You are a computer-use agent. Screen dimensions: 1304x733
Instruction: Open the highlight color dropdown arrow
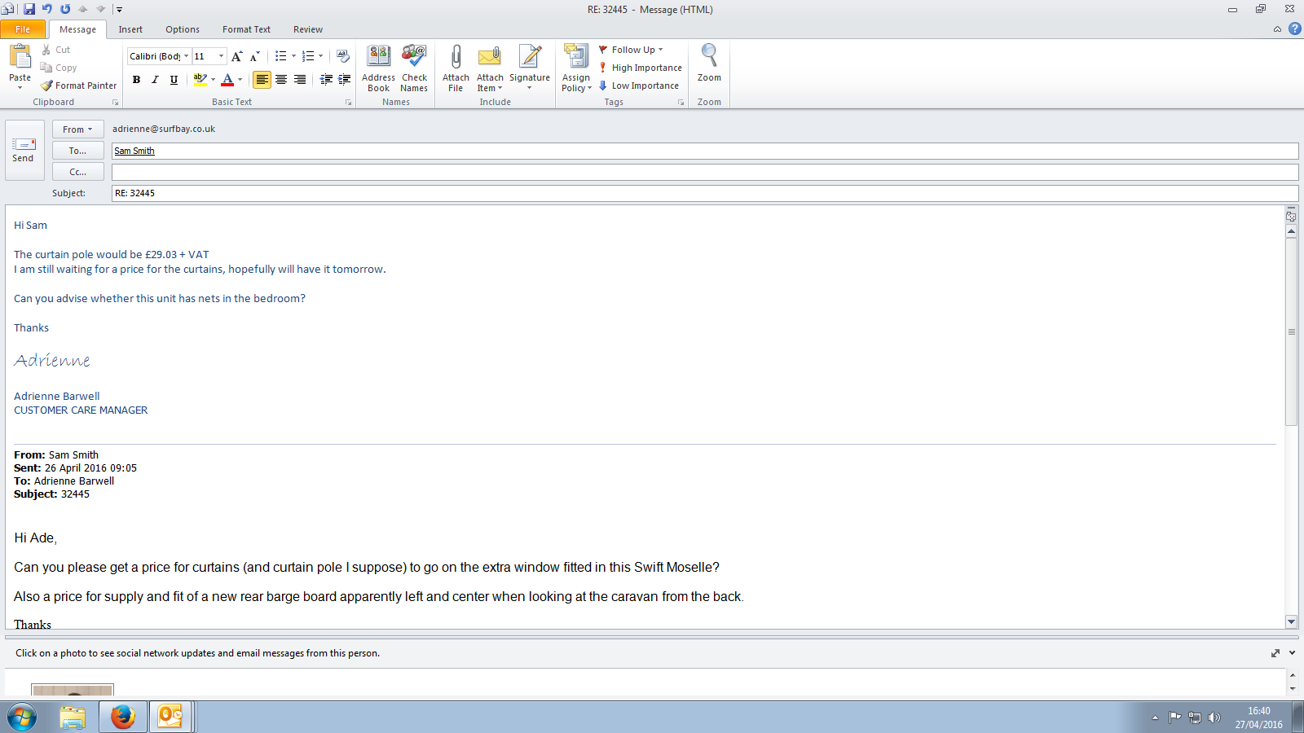pyautogui.click(x=214, y=79)
